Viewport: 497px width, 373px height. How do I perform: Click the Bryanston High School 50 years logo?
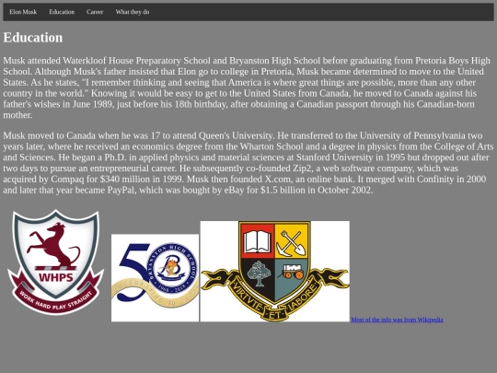pos(155,278)
